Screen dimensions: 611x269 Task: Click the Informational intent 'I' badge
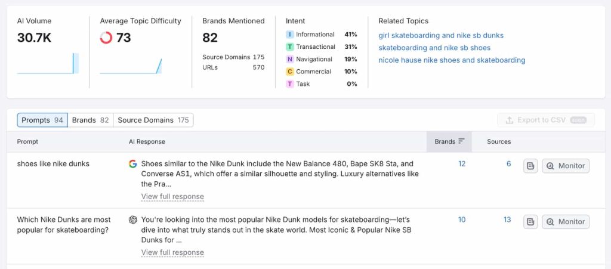coord(289,35)
